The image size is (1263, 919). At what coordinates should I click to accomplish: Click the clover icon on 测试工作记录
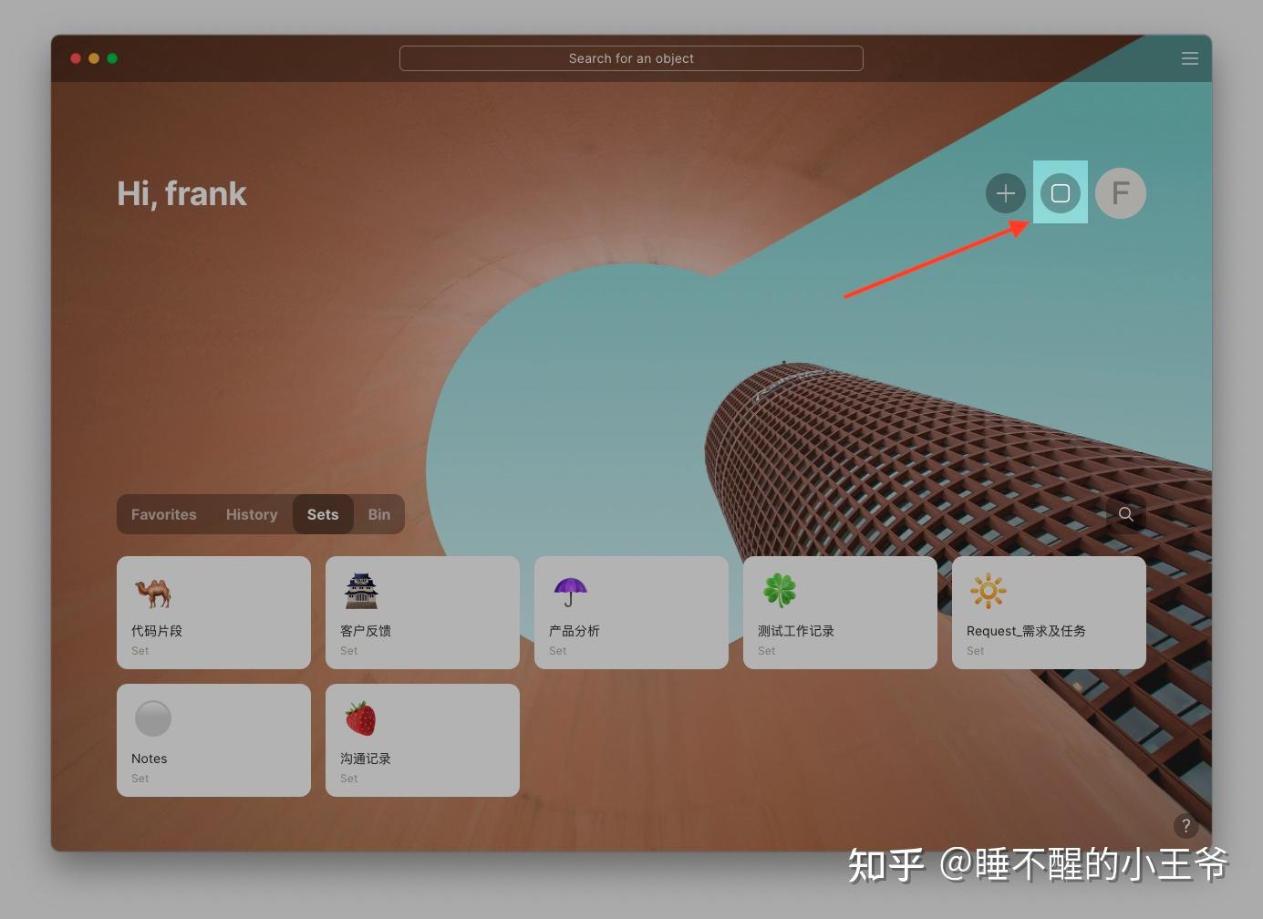(x=780, y=591)
